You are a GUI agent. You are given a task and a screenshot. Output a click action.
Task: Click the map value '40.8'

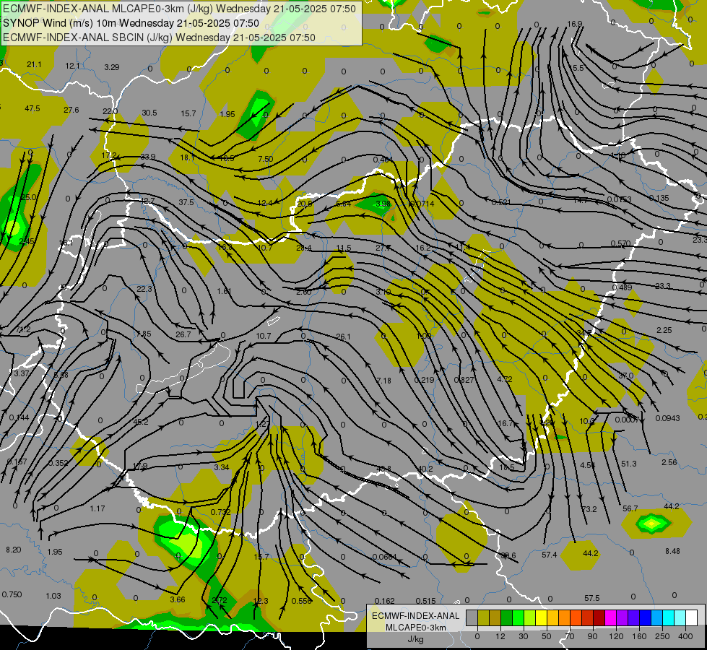[x=383, y=469]
